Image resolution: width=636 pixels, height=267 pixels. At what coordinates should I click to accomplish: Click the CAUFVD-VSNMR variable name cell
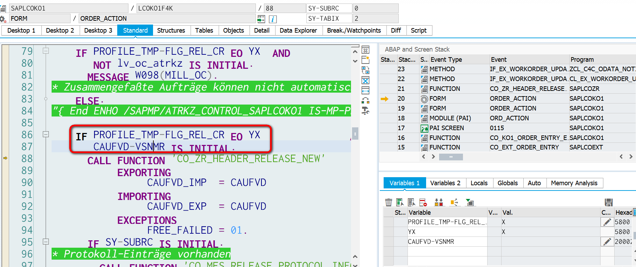coord(447,242)
